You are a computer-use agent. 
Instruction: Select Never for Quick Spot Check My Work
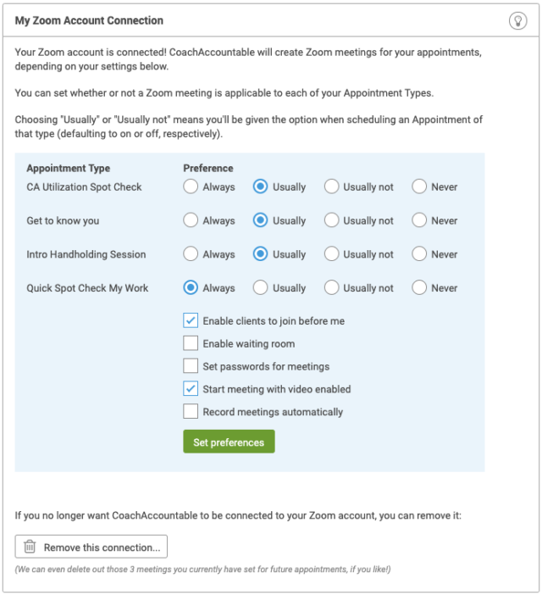[419, 287]
